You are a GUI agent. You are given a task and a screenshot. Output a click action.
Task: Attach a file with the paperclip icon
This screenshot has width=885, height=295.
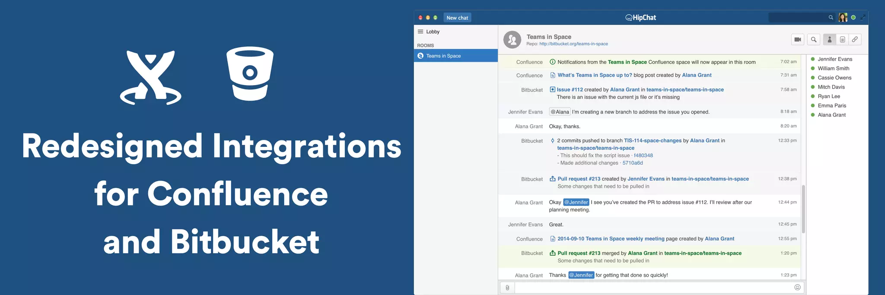tap(507, 287)
